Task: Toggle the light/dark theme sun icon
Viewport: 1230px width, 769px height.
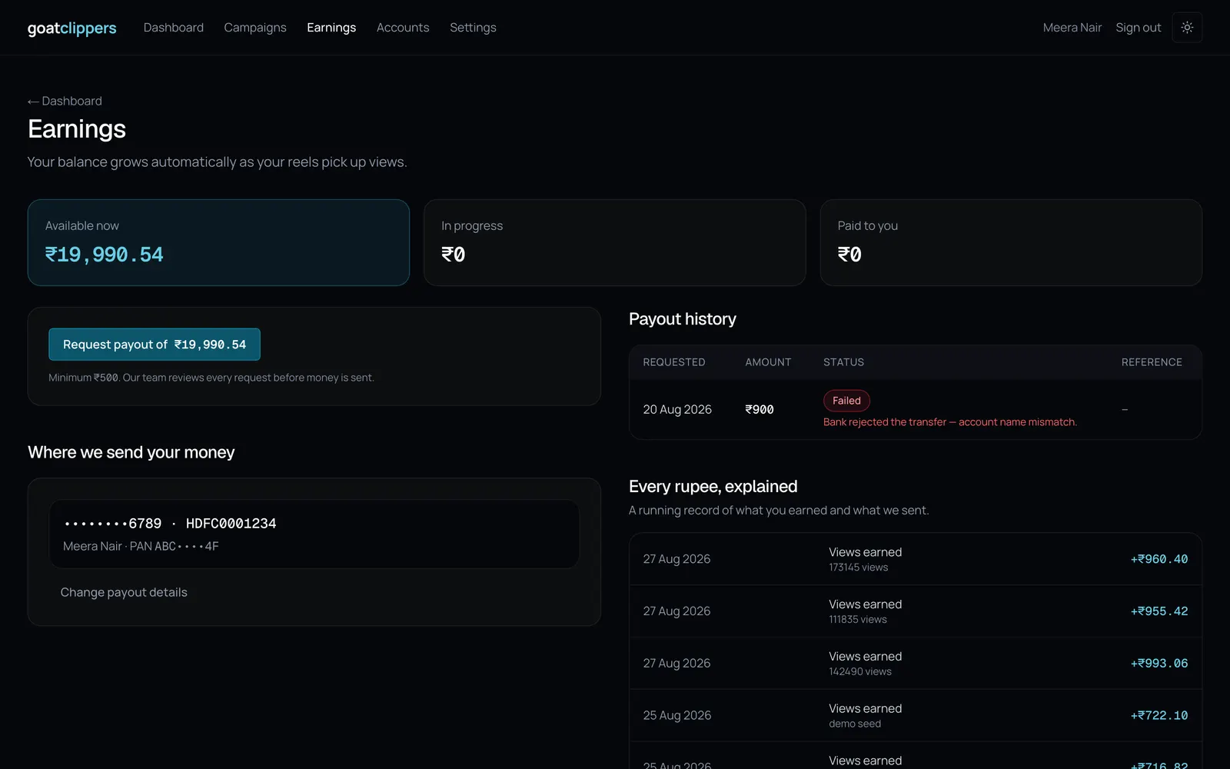Action: click(x=1187, y=28)
